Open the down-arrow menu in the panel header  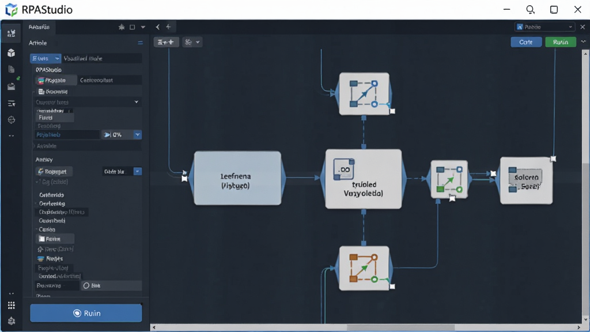coord(143,27)
